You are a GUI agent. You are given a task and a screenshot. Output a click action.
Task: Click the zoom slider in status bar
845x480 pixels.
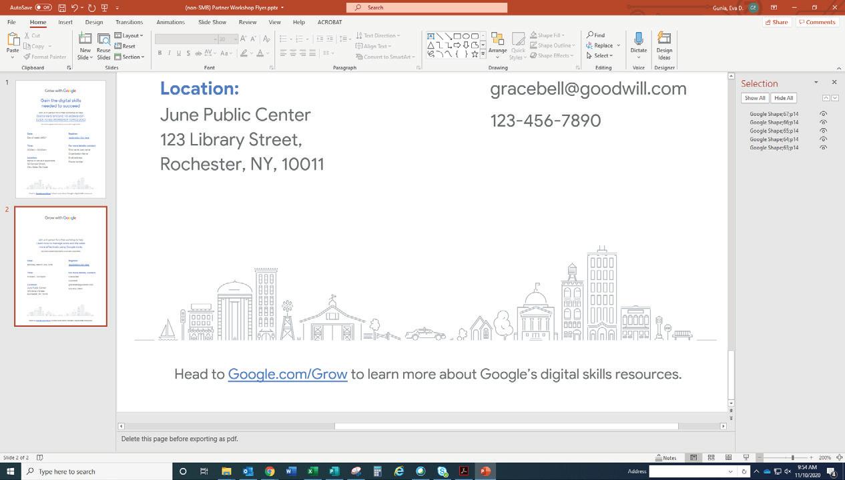tap(792, 457)
